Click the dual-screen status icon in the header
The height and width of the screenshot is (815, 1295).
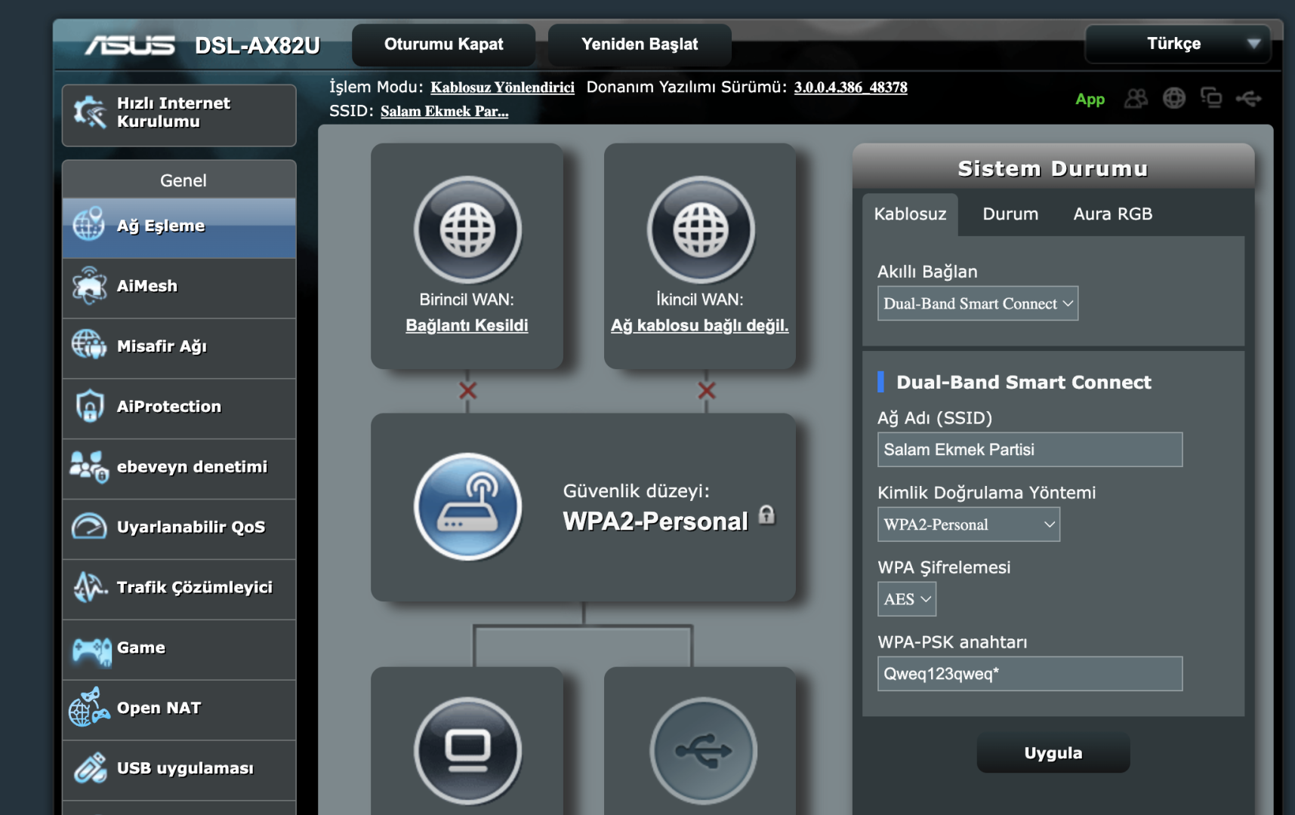[x=1211, y=98]
